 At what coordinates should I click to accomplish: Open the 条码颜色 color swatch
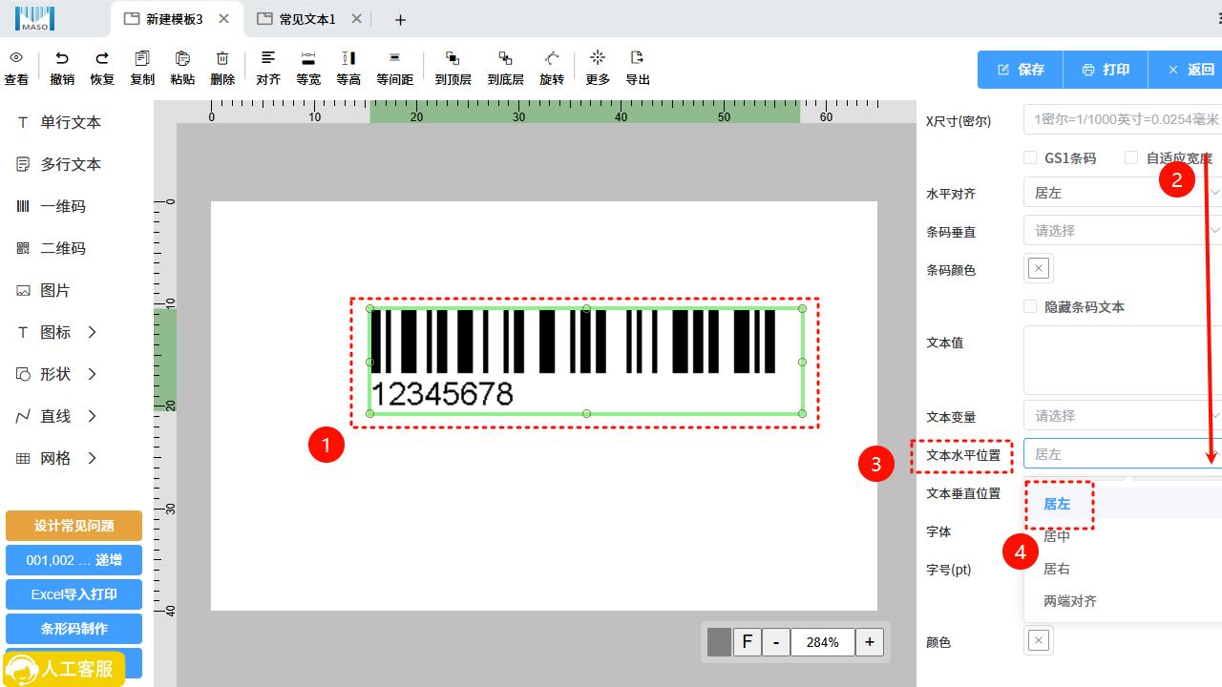(1039, 269)
